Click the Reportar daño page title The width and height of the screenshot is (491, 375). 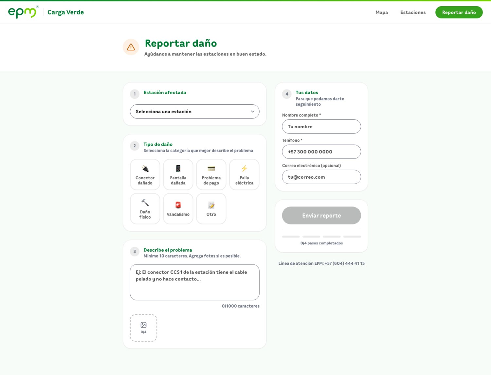coord(181,43)
